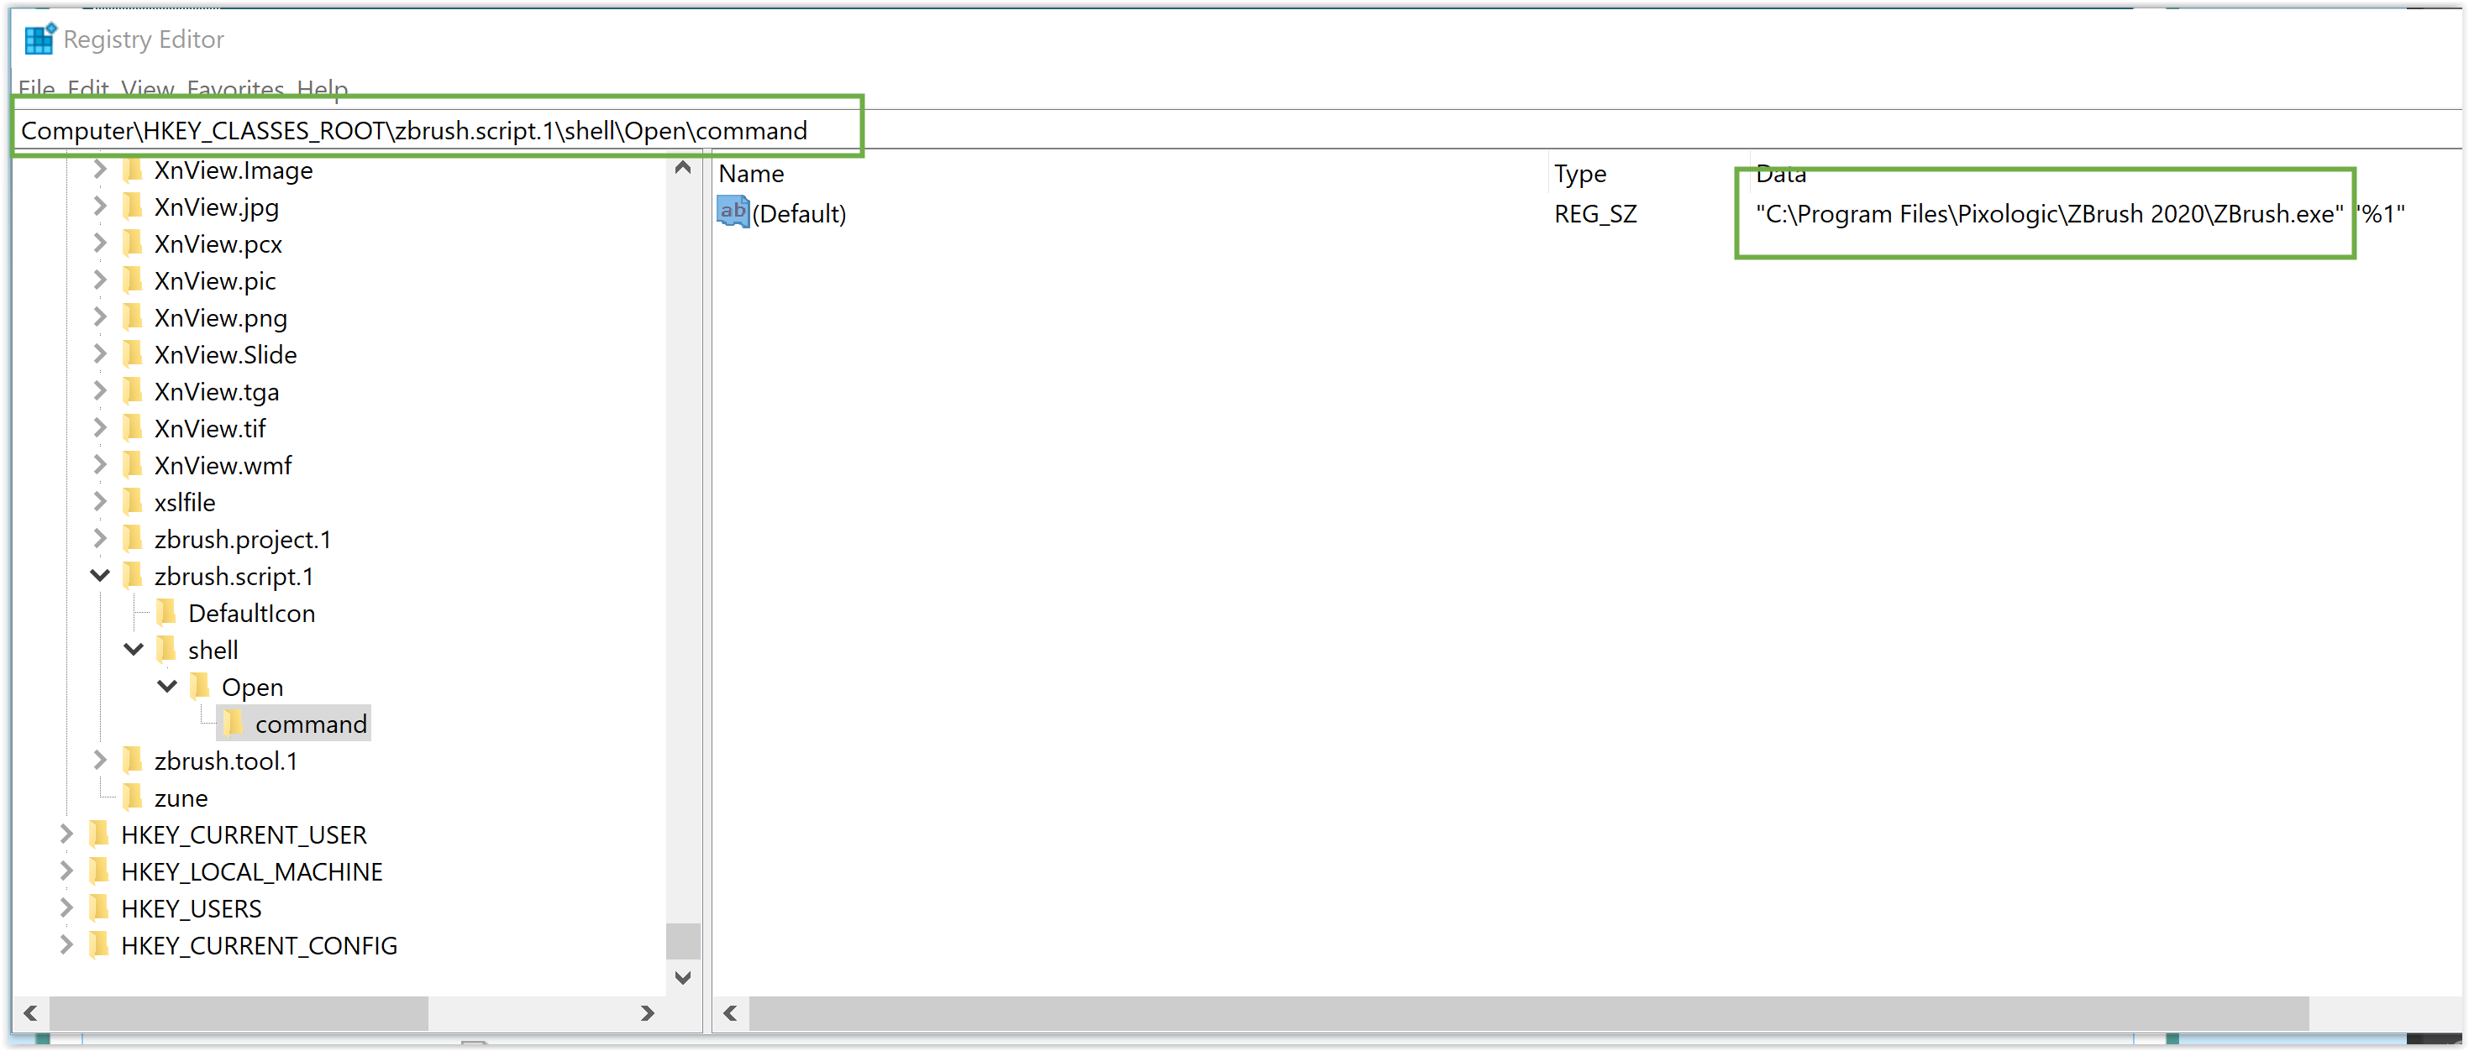Click the XnView.tga folder icon

click(134, 392)
